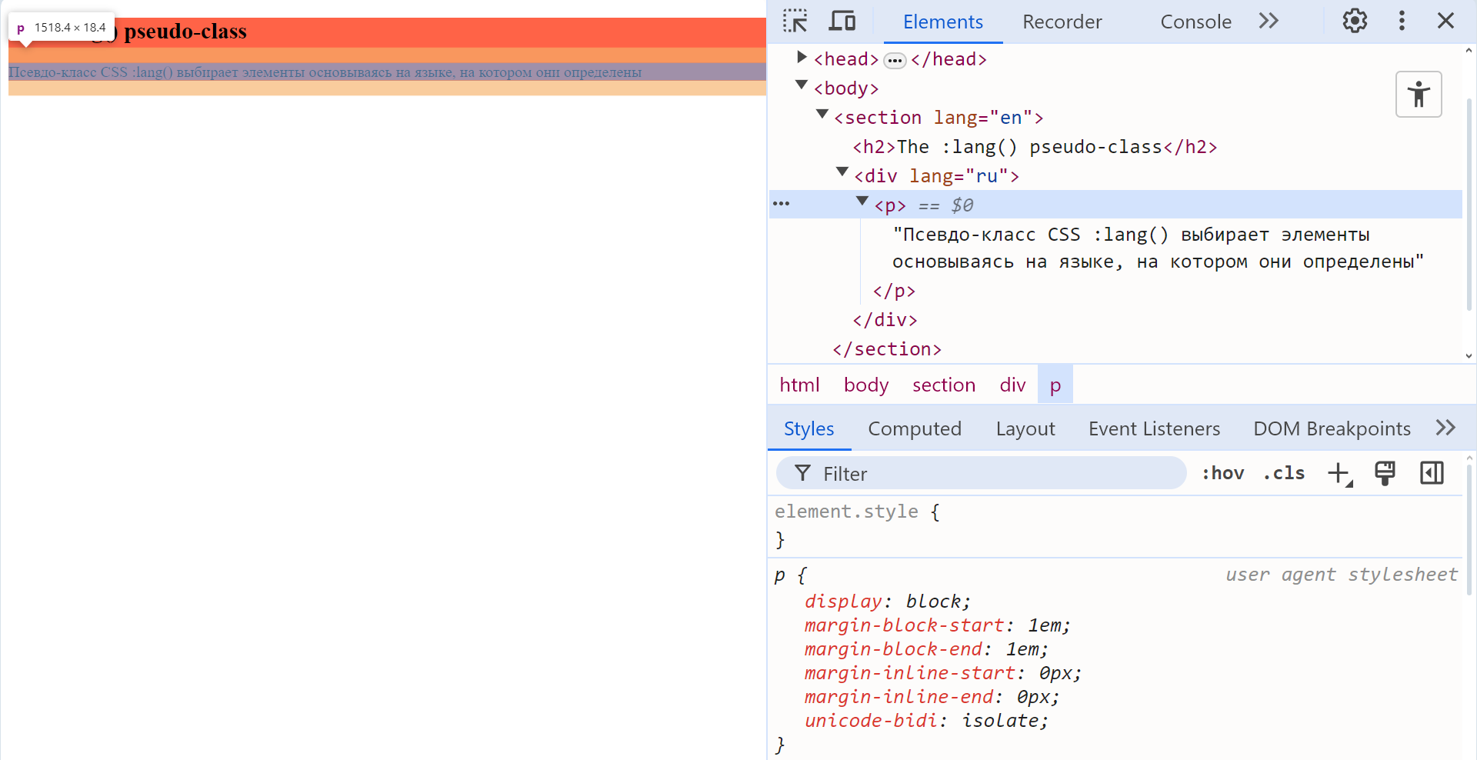
Task: Click the unicode-bidi: isolate declaration
Action: point(926,721)
